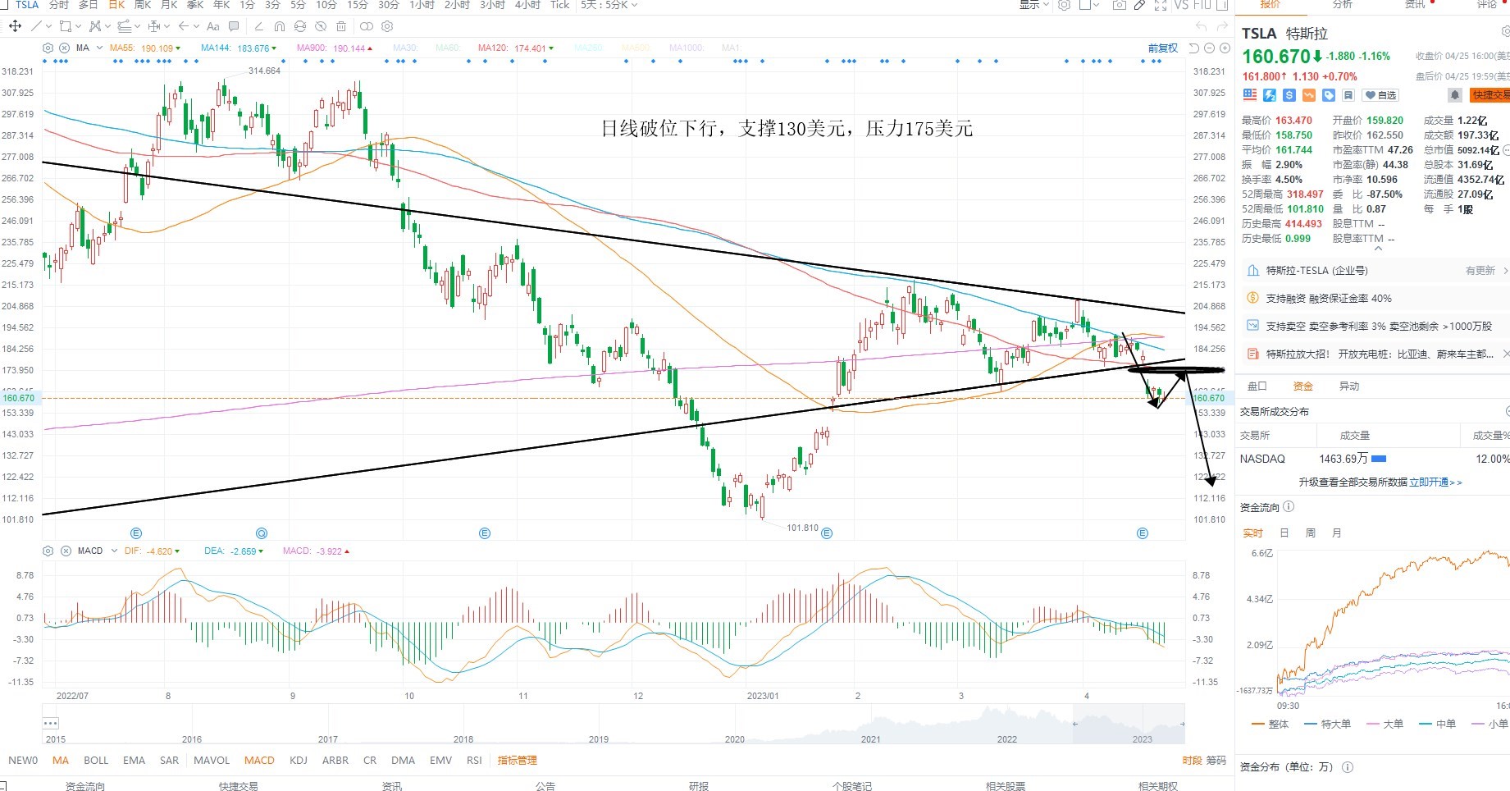Reset chart view with the reset arrow
Viewport: 1510px width, 791px height.
coord(1194,48)
